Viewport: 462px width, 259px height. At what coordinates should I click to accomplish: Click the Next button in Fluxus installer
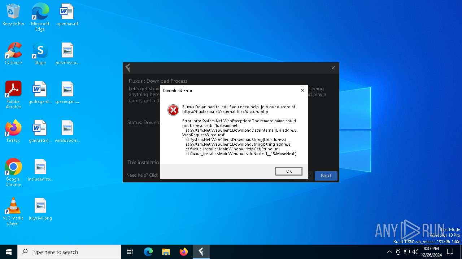[326, 176]
